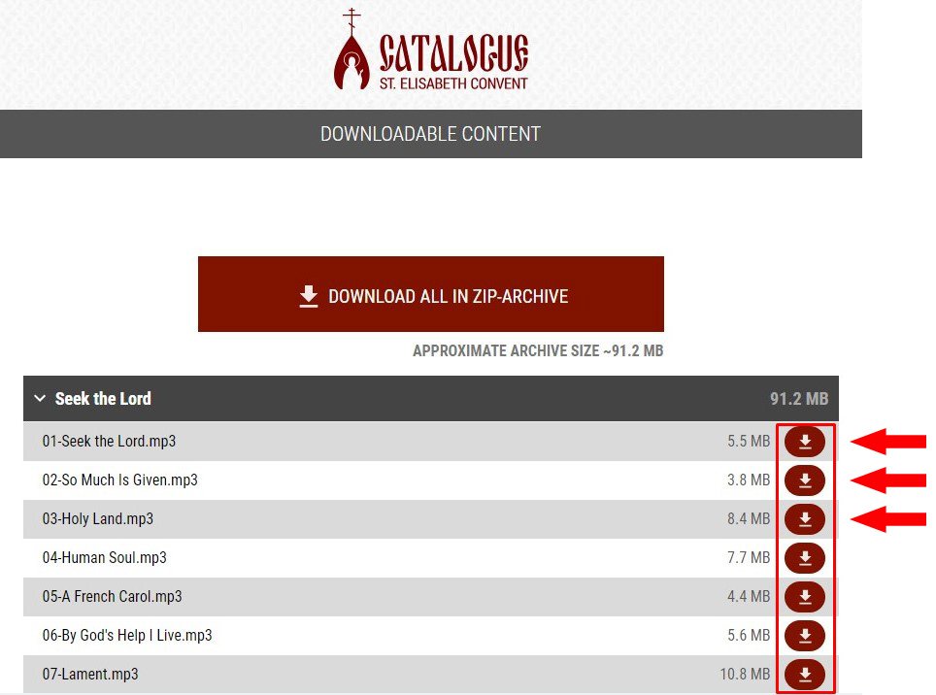The image size is (936, 695).
Task: Collapse the Seek the Lord album section
Action: point(40,398)
